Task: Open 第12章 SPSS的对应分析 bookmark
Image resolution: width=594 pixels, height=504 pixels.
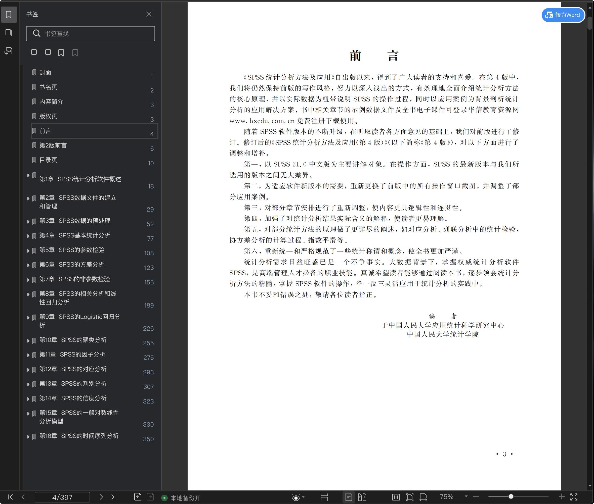Action: tap(73, 369)
